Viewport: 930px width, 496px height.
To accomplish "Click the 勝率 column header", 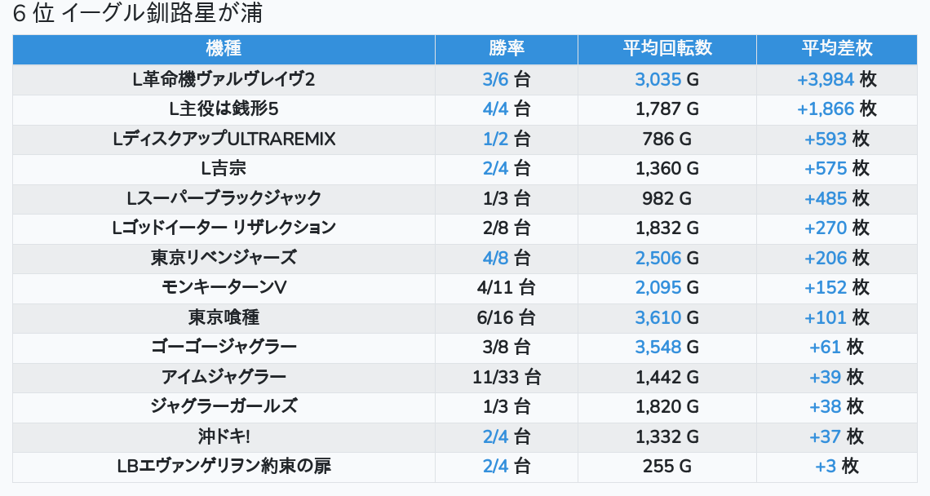I will pos(507,49).
